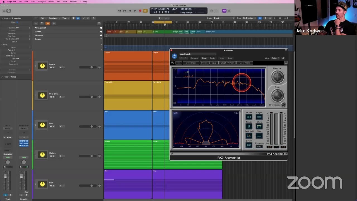This screenshot has height=201, width=357.
Task: Toggle the PAZ Analyzer plugin power button
Action: (174, 56)
